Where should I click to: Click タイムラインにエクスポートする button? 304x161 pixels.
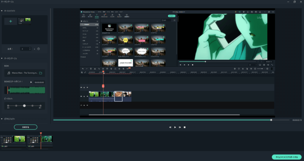pos(286,157)
